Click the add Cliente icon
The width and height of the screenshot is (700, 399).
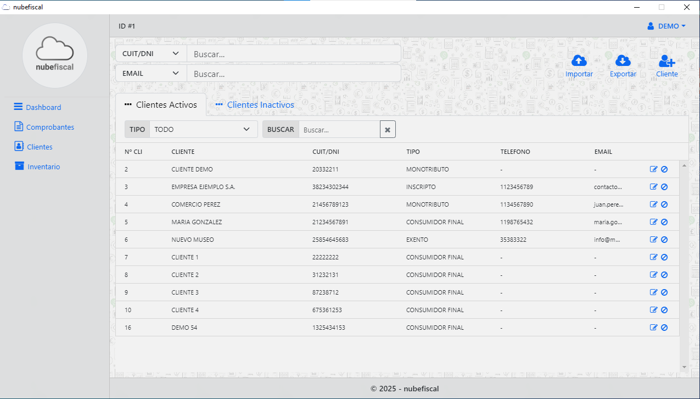(667, 61)
